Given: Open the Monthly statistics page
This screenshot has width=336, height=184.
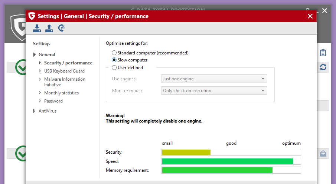Looking at the screenshot, I should pos(61,93).
